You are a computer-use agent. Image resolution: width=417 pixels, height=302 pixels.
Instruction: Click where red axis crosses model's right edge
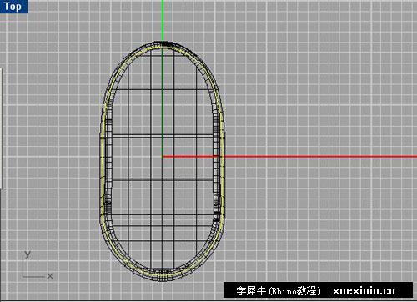click(x=223, y=157)
